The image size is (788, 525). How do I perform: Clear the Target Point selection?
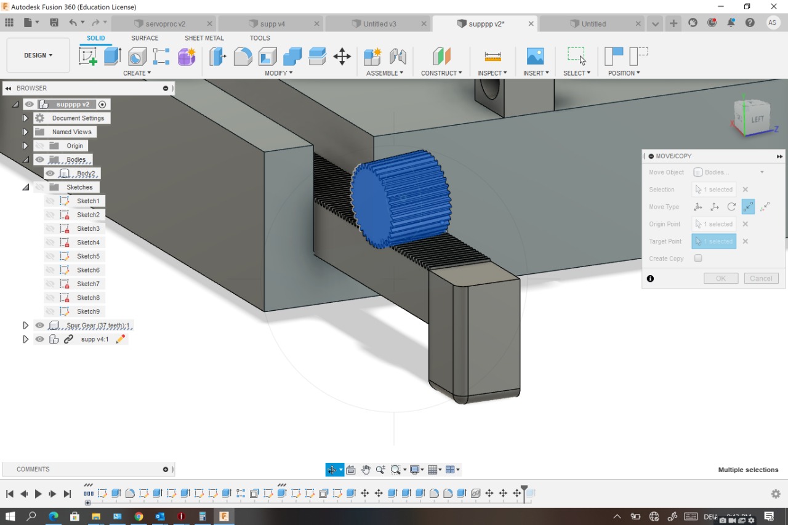tap(745, 241)
